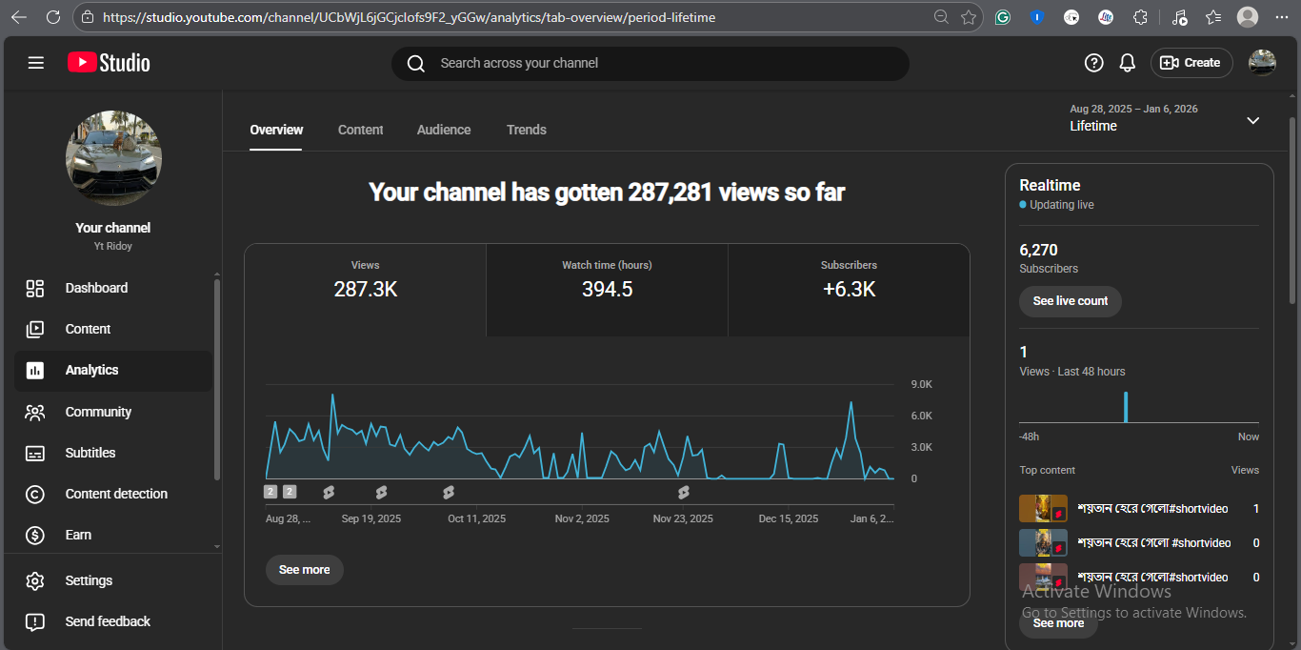
Task: Switch to the Trends tab
Action: click(527, 130)
